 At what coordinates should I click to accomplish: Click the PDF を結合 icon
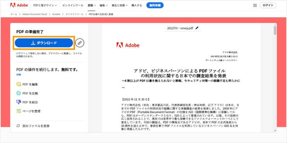click(x=19, y=102)
